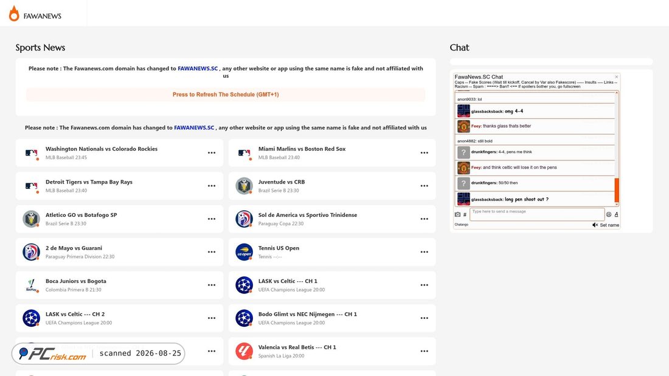This screenshot has width=669, height=376.
Task: Open the text formatting icon in chat
Action: click(616, 214)
